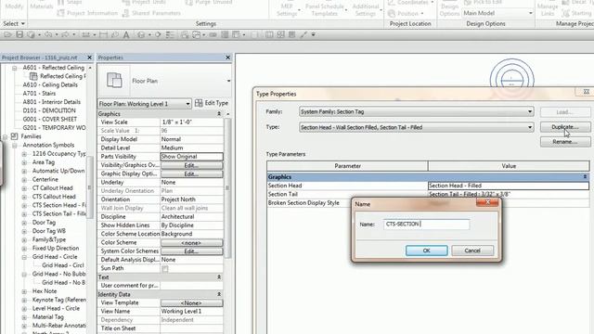
Task: Close the Project Browser panel
Action: pyautogui.click(x=89, y=58)
